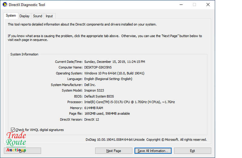This screenshot has width=242, height=158.
Task: Click the Current Date/Time label
Action: pos(69,62)
